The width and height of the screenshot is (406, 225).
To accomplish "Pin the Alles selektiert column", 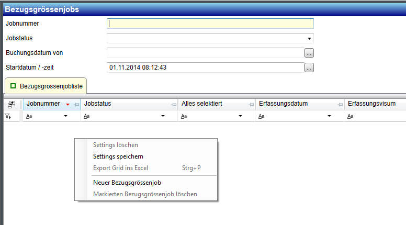I will 251,105.
